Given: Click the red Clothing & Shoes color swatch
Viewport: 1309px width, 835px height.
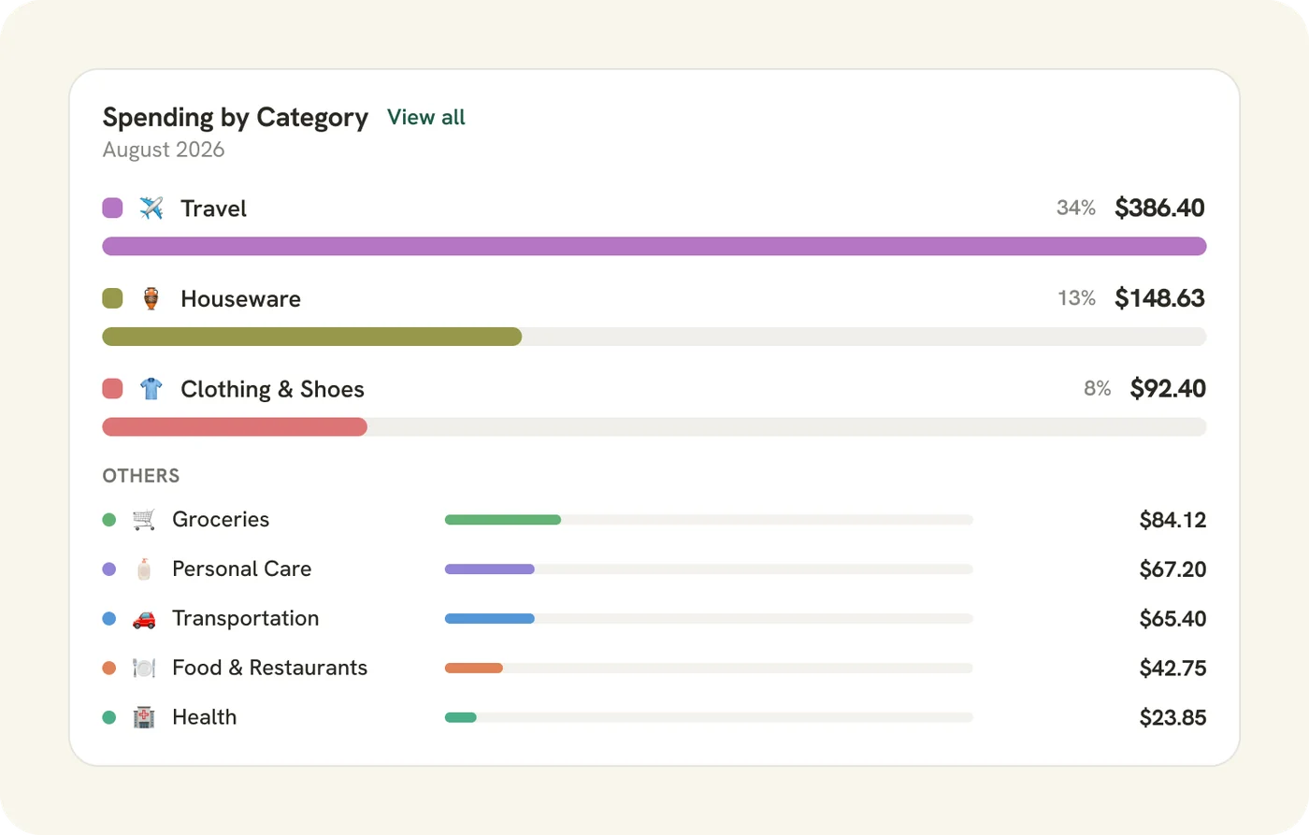Looking at the screenshot, I should [112, 388].
